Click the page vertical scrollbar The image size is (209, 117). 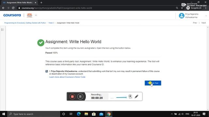point(208,69)
